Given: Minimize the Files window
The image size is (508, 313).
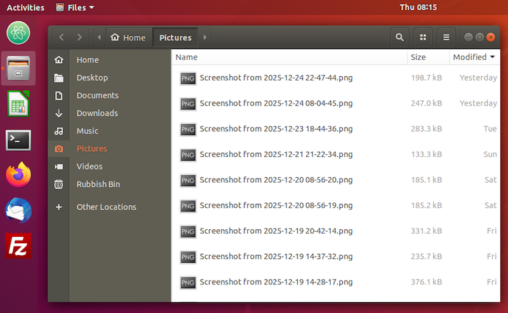Looking at the screenshot, I should 469,37.
